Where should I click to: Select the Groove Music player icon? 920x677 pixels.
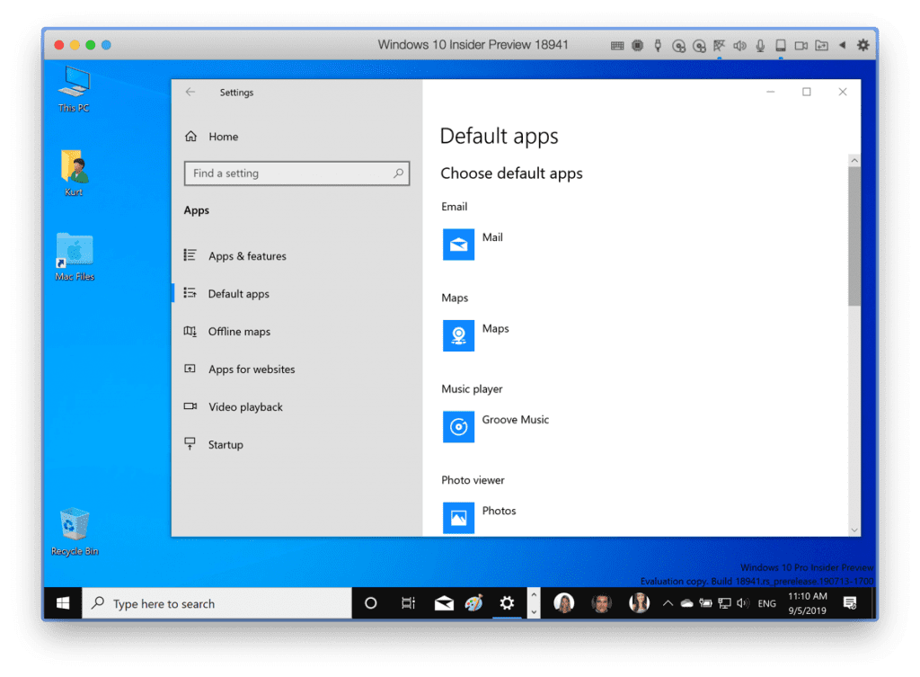tap(458, 426)
